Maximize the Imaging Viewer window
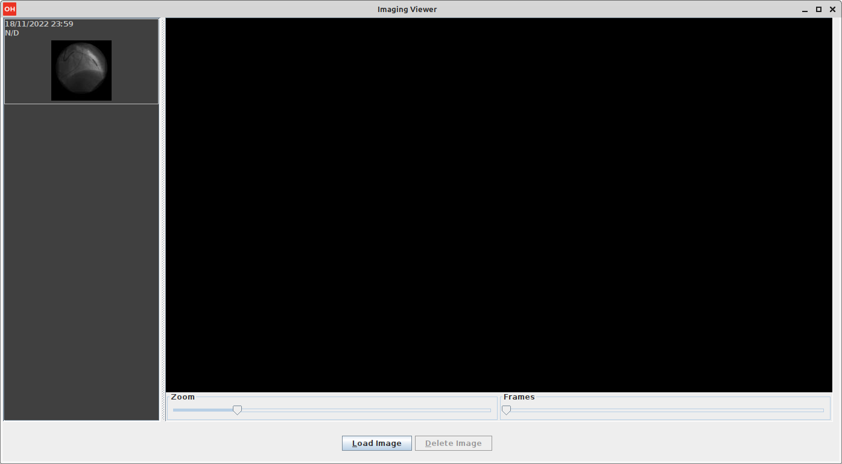The image size is (842, 464). click(818, 9)
